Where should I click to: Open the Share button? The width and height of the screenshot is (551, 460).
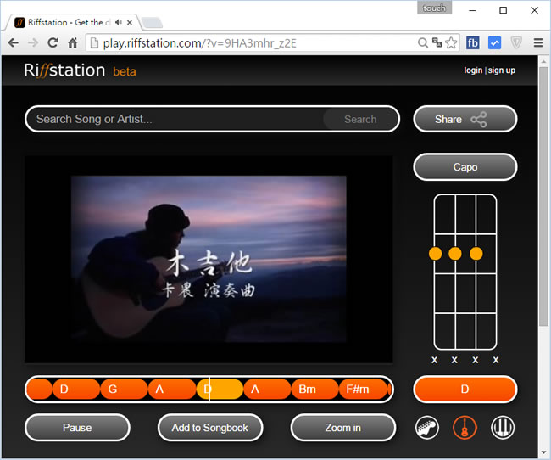click(465, 119)
